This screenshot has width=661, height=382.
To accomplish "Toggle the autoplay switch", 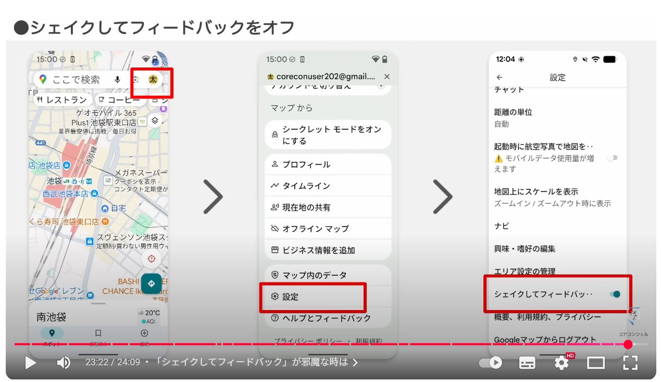I will (x=490, y=363).
